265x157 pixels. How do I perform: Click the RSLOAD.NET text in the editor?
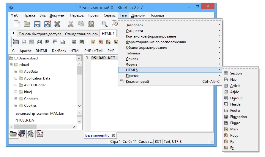[x=103, y=58]
